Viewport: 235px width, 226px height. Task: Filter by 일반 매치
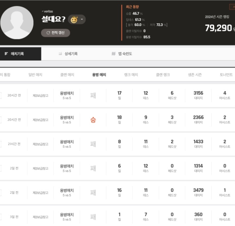click(x=35, y=75)
